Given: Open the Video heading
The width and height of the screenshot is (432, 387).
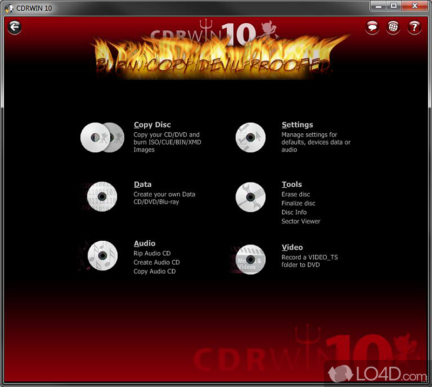Looking at the screenshot, I should tap(292, 247).
